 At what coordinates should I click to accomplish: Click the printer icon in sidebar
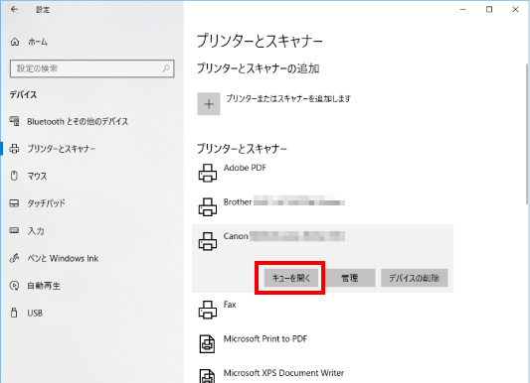(14, 149)
